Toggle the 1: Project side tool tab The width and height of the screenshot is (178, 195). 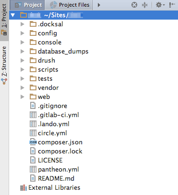tap(4, 20)
